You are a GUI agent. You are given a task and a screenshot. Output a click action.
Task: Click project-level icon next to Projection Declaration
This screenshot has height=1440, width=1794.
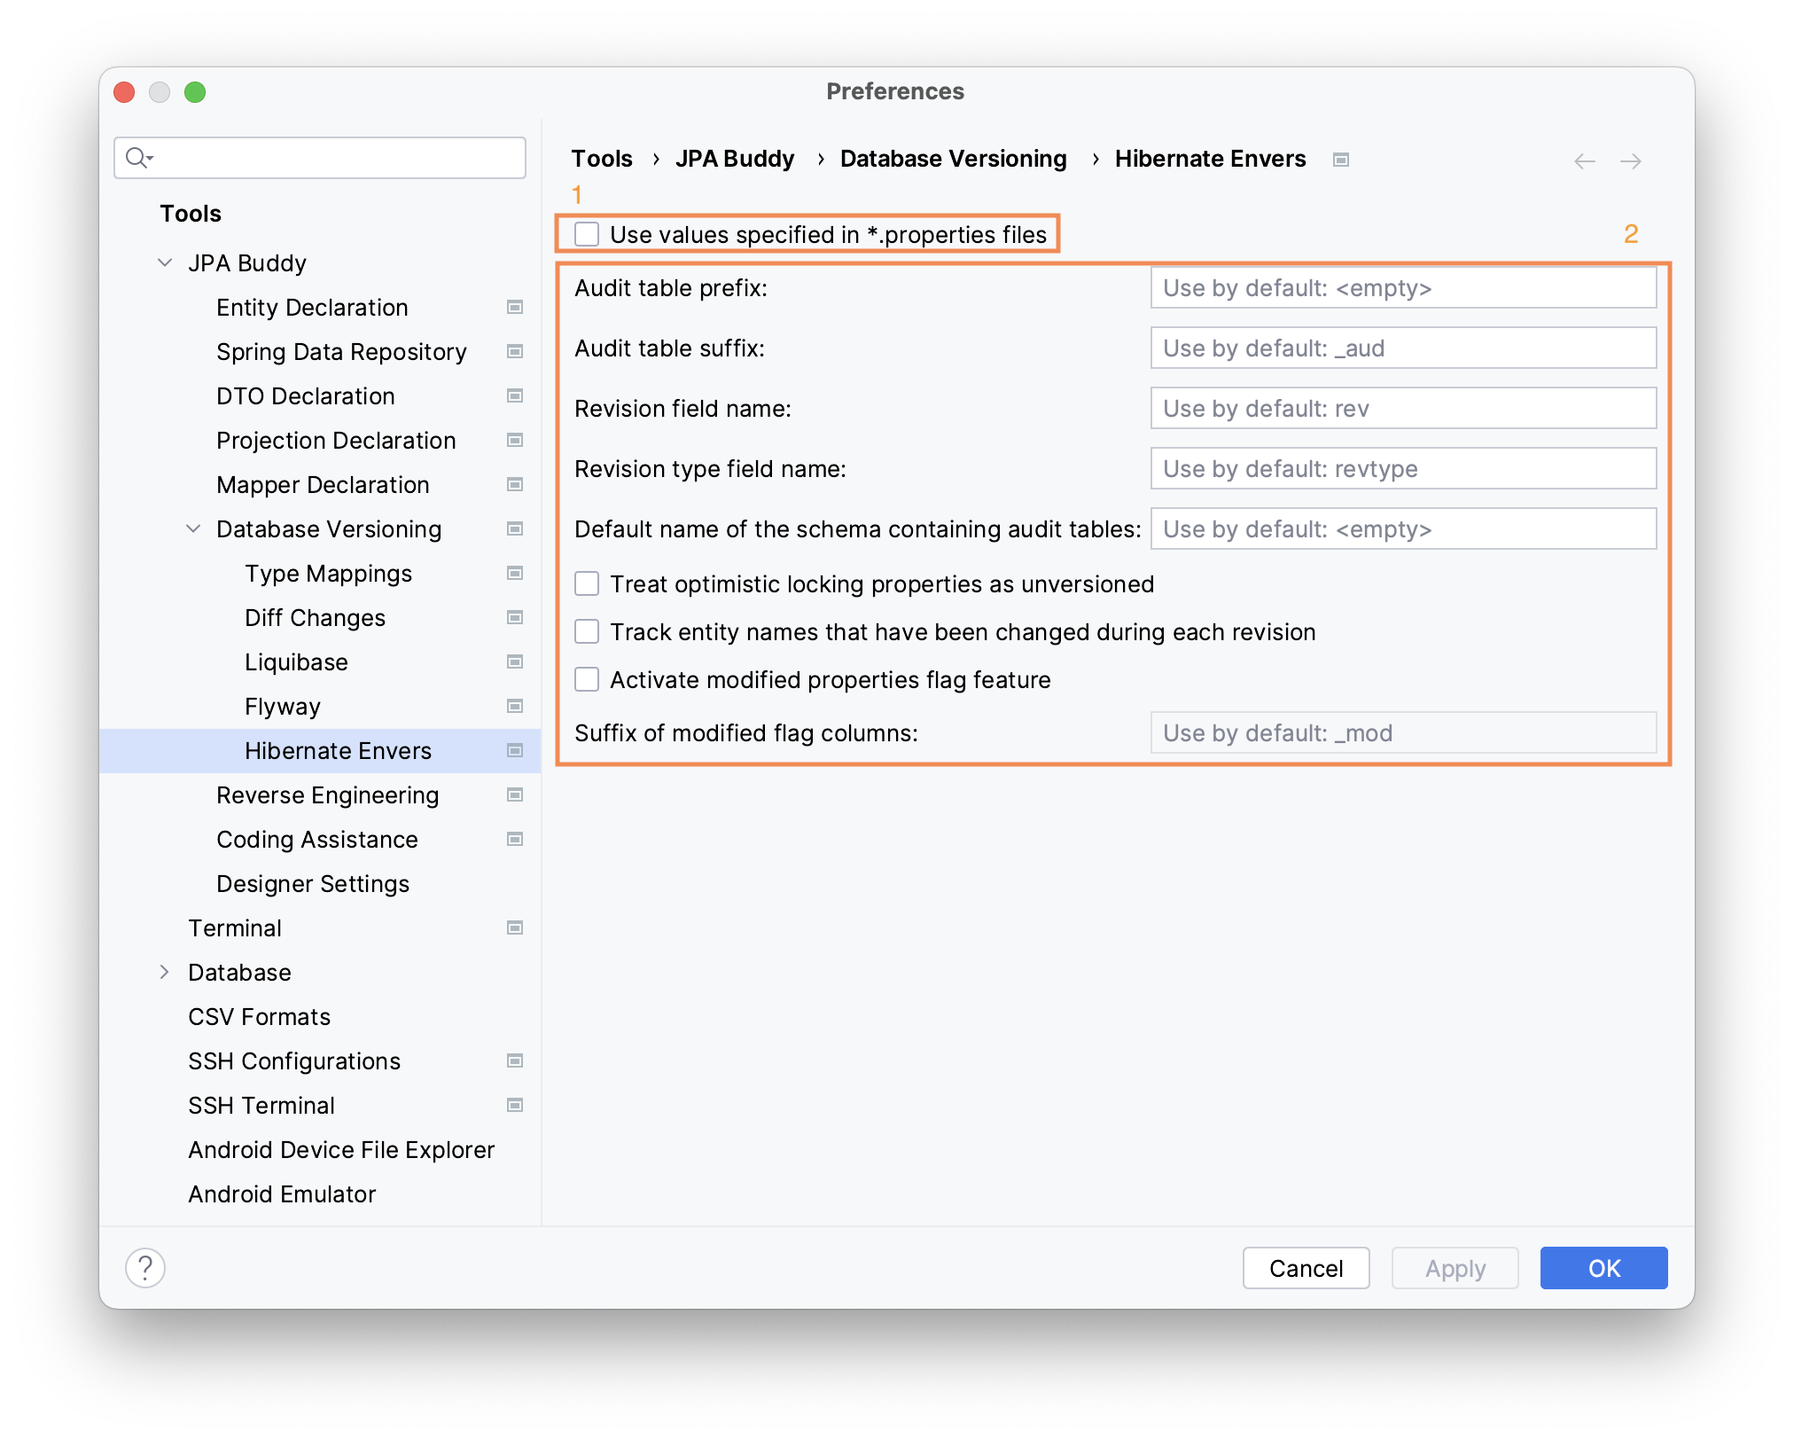click(x=514, y=440)
